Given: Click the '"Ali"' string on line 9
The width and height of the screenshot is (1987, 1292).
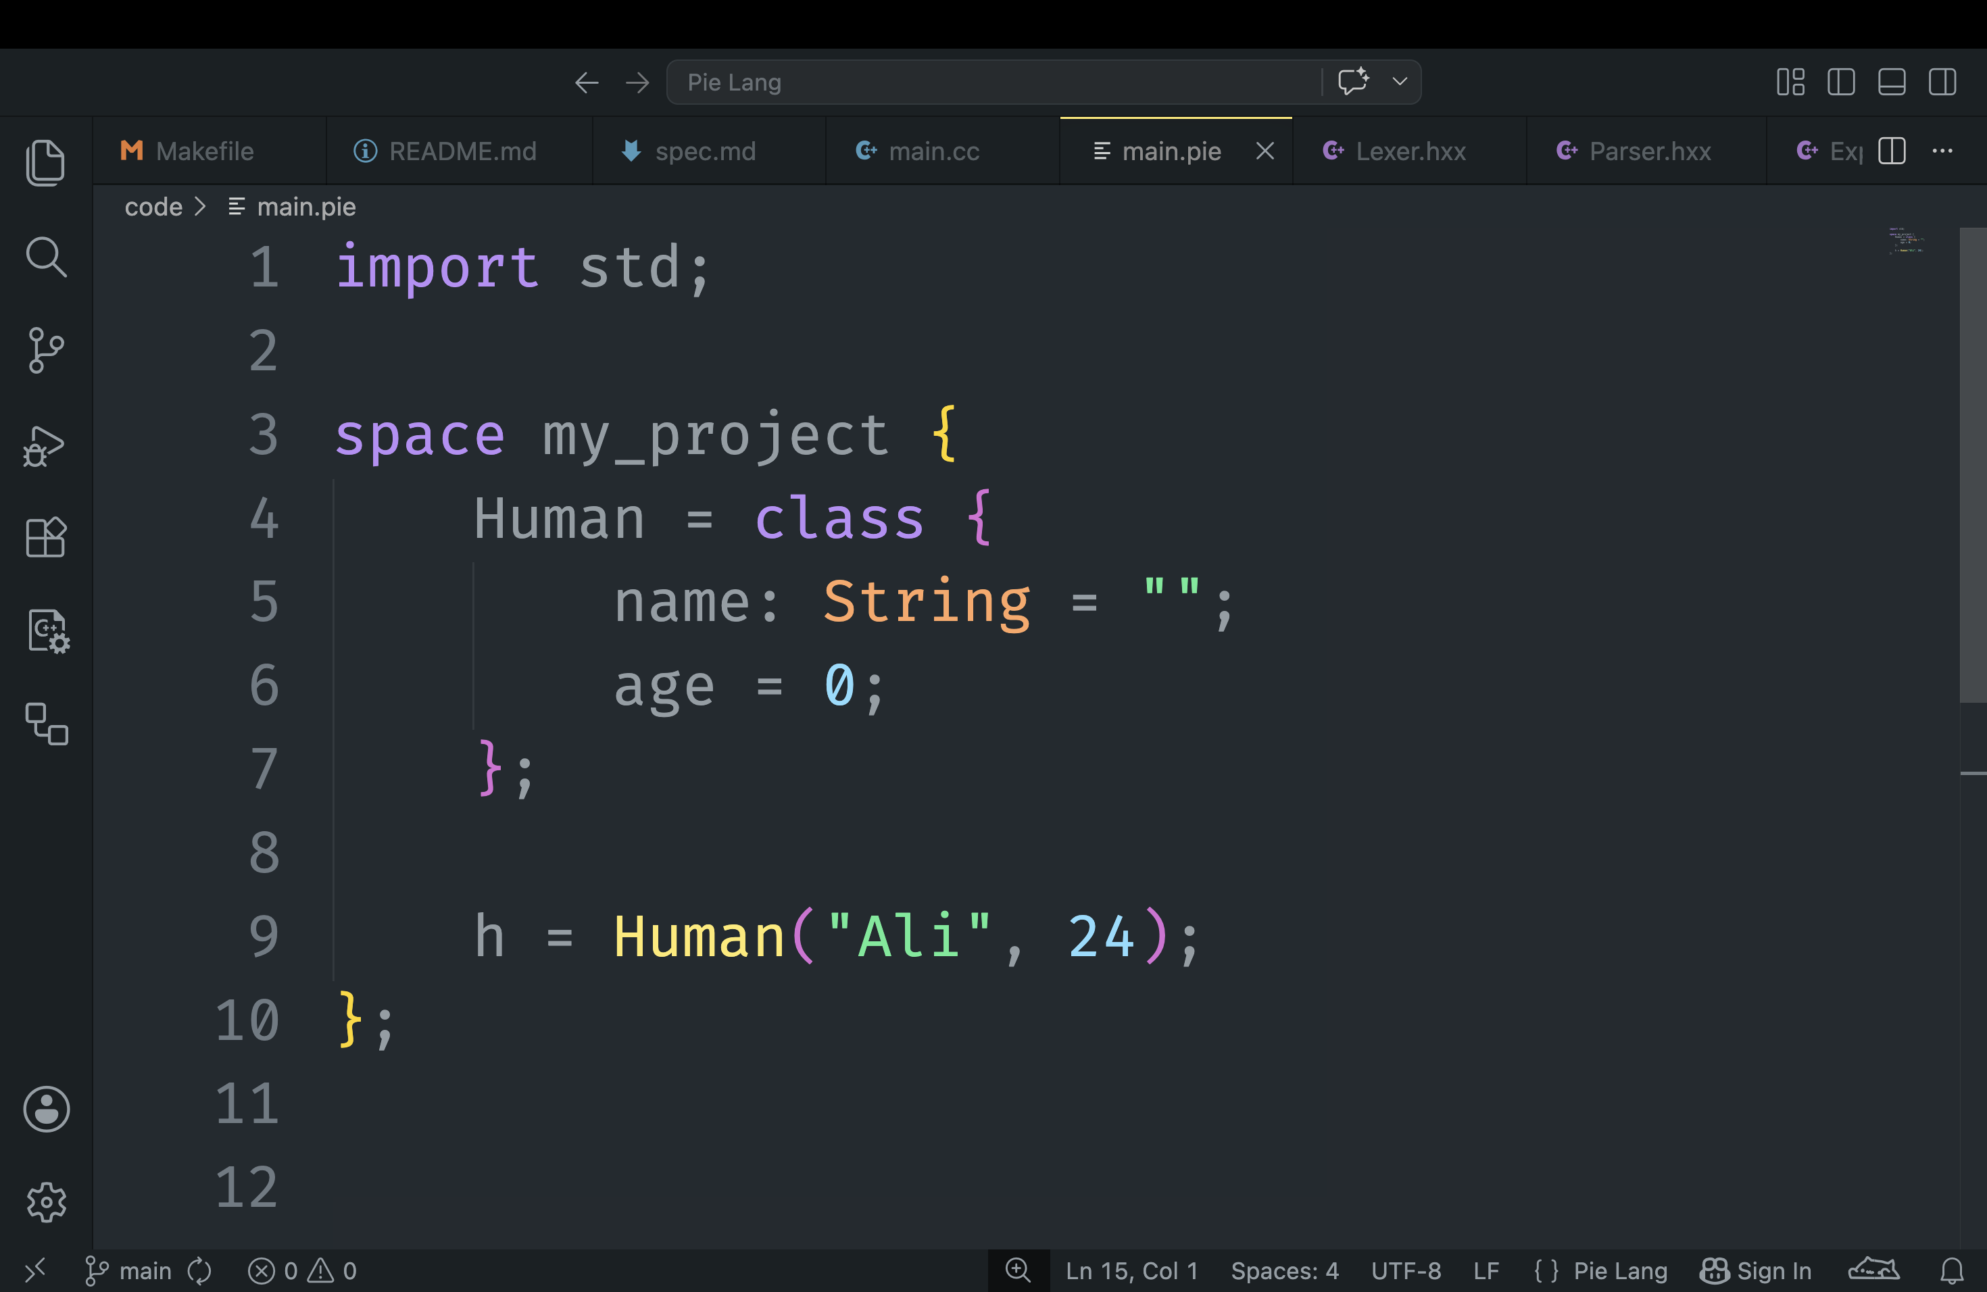Looking at the screenshot, I should [910, 937].
